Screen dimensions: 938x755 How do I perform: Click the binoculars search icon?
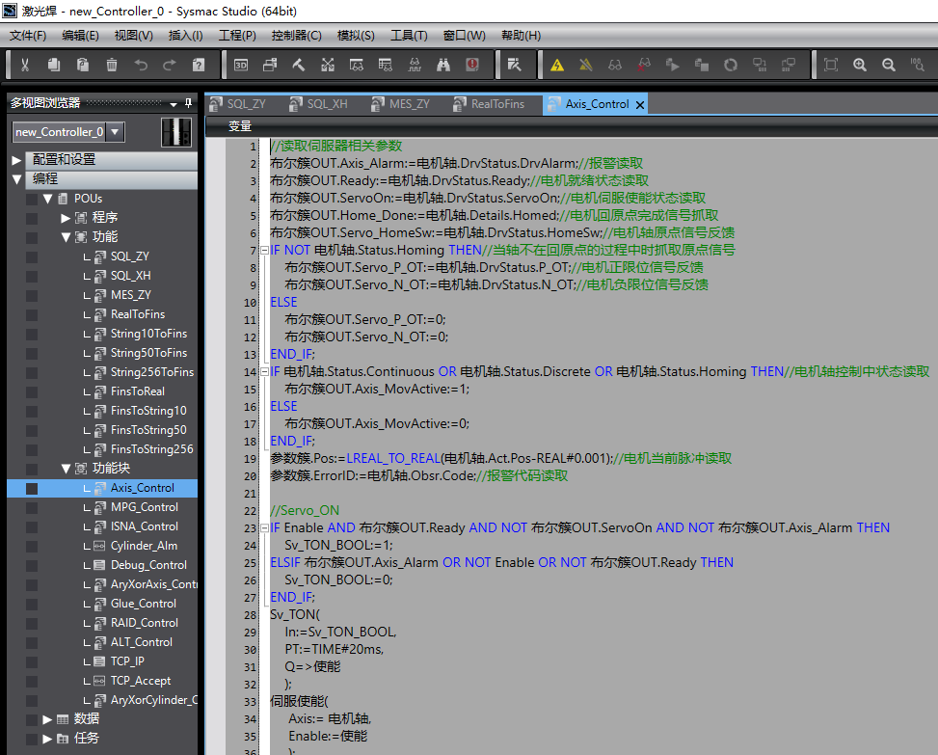(x=443, y=65)
